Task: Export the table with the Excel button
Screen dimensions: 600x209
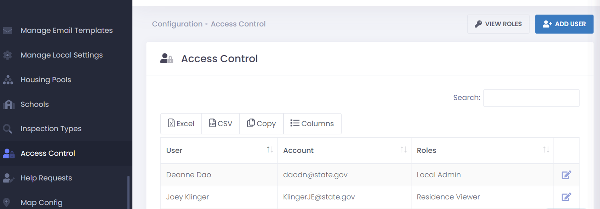Action: [181, 124]
